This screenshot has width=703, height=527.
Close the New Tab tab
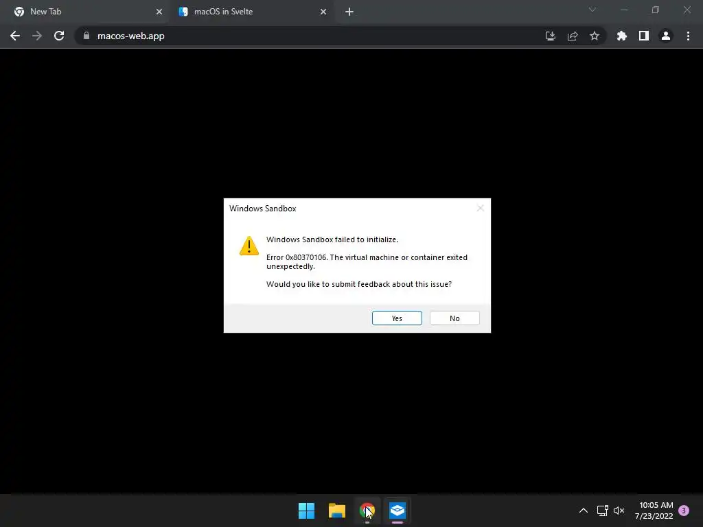[159, 12]
